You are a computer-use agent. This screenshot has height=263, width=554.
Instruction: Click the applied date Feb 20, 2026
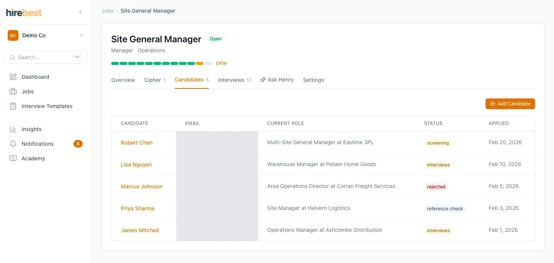pos(505,142)
